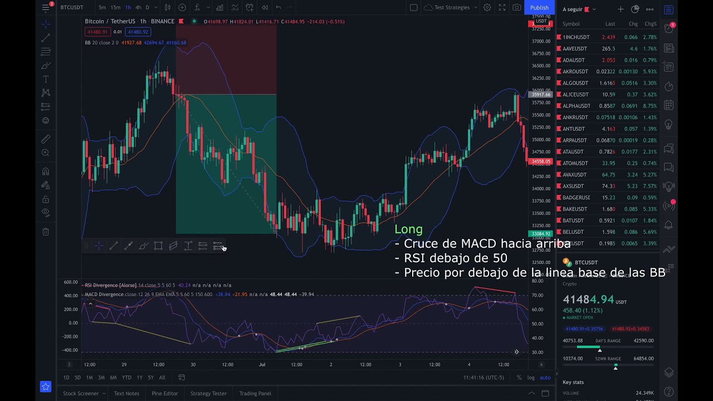713x401 pixels.
Task: Click the BTCUSDT symbol search field
Action: (x=72, y=7)
